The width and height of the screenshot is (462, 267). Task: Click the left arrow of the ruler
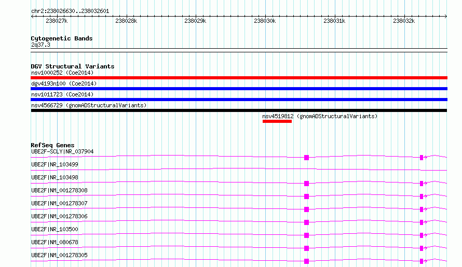point(32,17)
